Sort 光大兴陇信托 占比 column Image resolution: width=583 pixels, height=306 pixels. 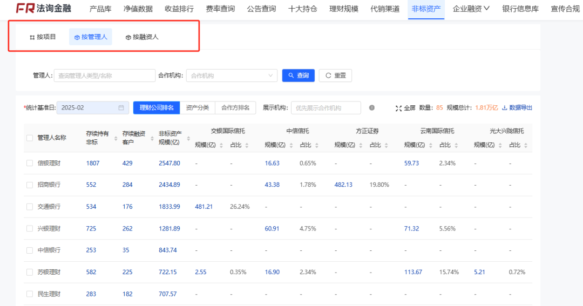click(526, 145)
